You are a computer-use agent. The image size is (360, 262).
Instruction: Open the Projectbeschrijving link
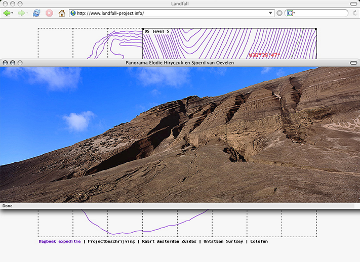click(111, 241)
